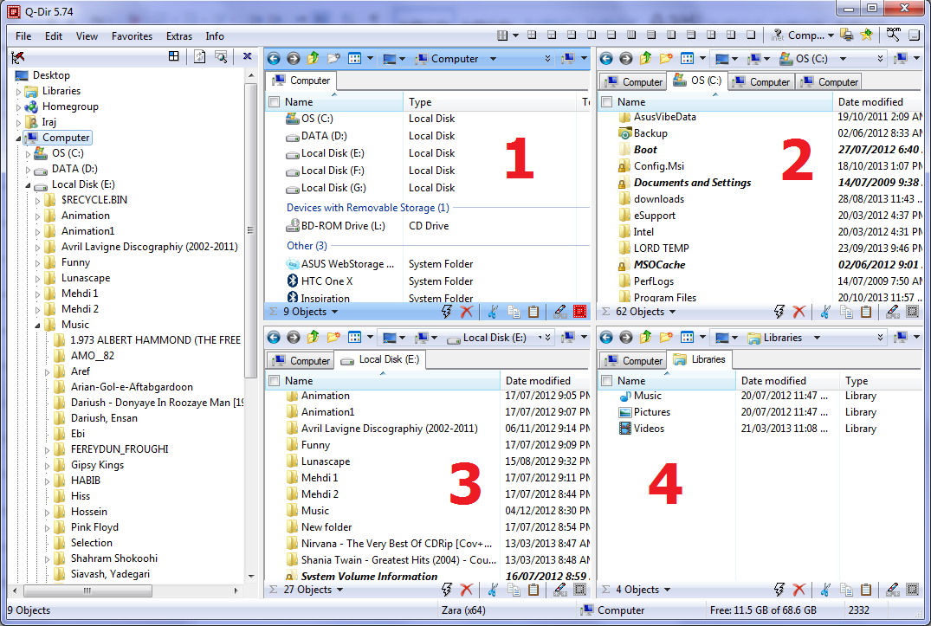Select DATA (D:) in Computer pane
The height and width of the screenshot is (626, 931).
[x=324, y=136]
